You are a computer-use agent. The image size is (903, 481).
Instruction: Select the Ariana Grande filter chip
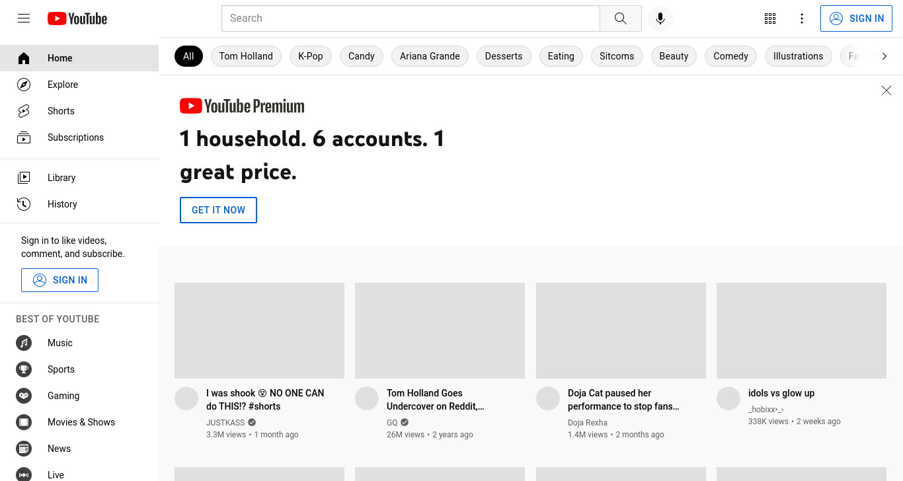coord(430,56)
